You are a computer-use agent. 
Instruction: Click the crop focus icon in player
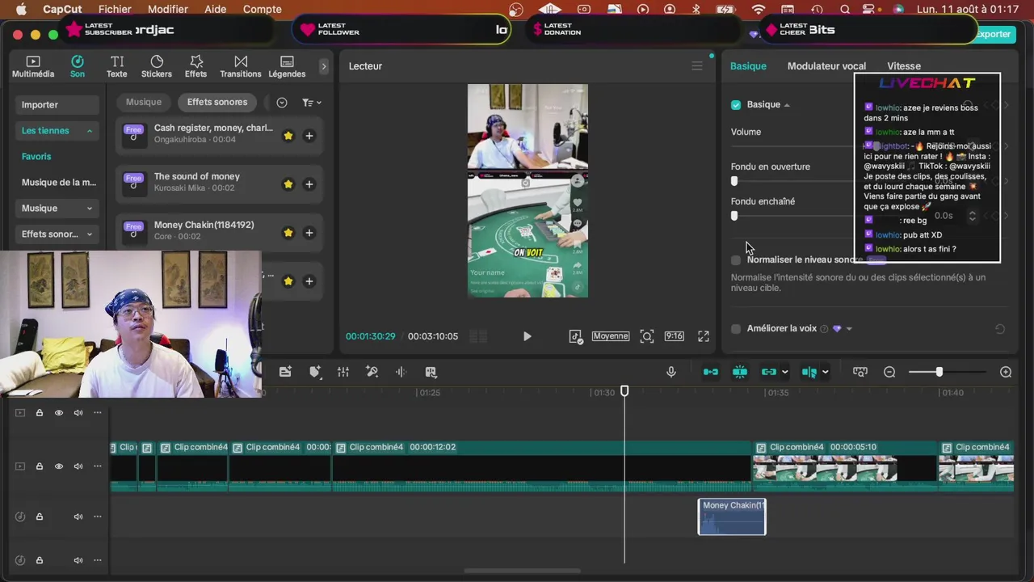647,336
